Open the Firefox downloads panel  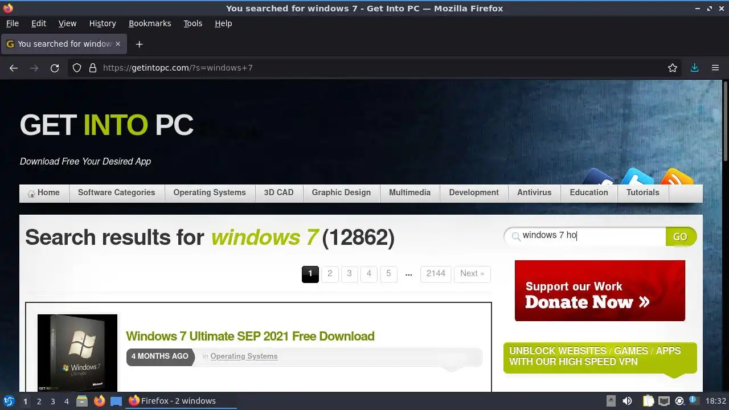pos(694,68)
